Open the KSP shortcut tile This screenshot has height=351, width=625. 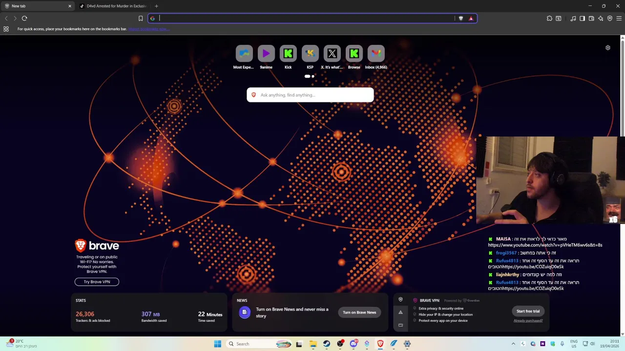pos(310,57)
